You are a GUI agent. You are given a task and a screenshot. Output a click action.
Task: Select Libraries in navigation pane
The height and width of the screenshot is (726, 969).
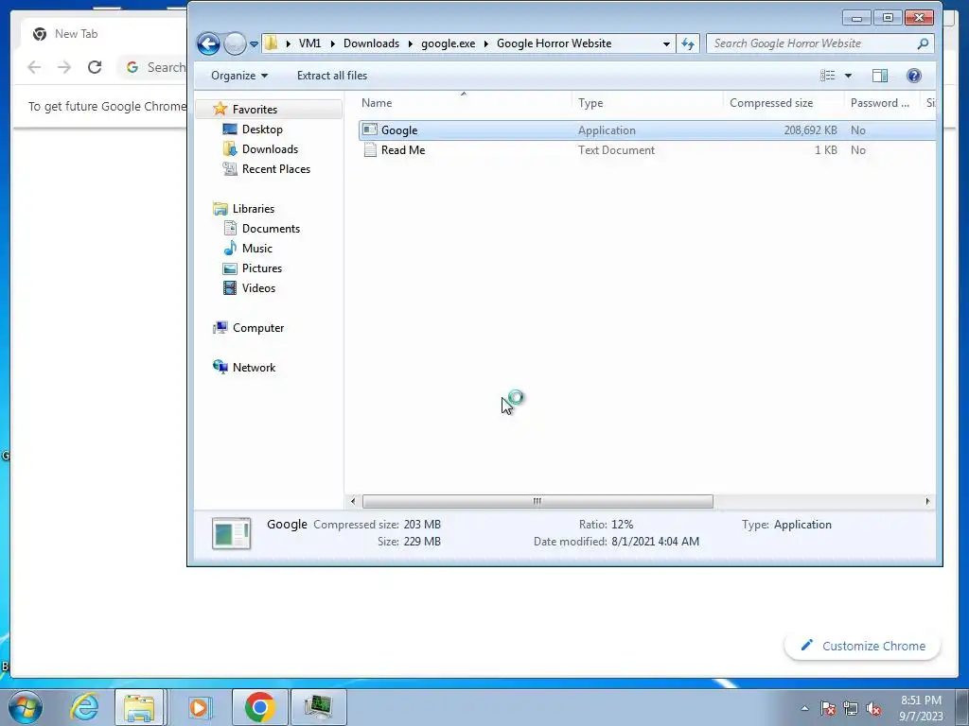click(254, 209)
